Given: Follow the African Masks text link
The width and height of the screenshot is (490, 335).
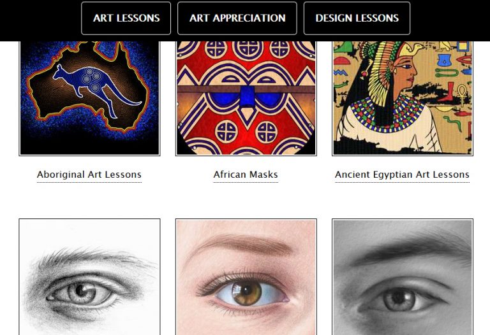Looking at the screenshot, I should (246, 175).
